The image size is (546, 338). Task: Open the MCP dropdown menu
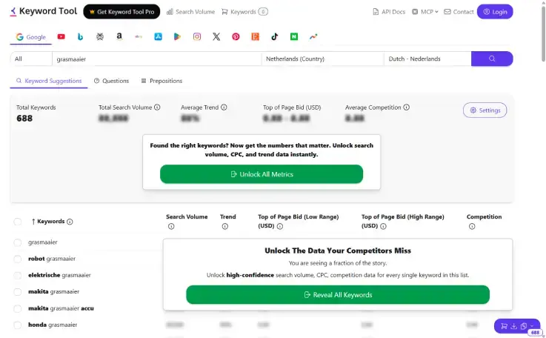(425, 12)
